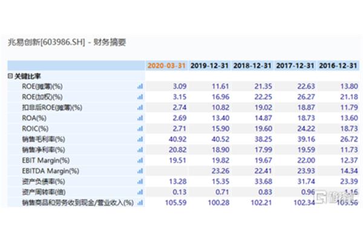Open chart icon for 资产周转率(倍) row
The height and width of the screenshot is (242, 363).
[140, 192]
